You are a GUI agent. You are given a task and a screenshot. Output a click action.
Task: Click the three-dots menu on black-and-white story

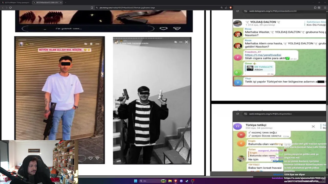[181, 42]
